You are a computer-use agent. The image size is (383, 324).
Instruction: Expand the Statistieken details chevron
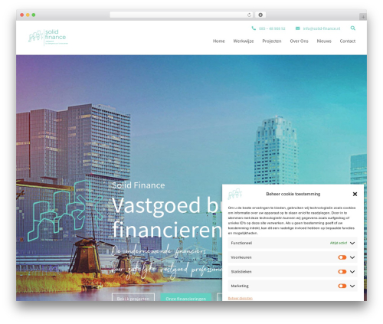tap(352, 272)
